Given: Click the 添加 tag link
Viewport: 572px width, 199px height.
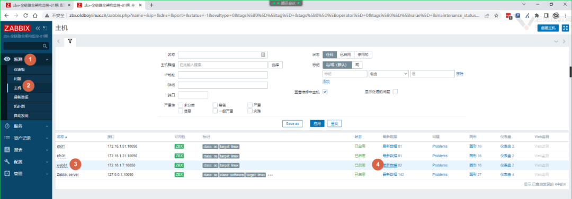Looking at the screenshot, I should click(326, 82).
